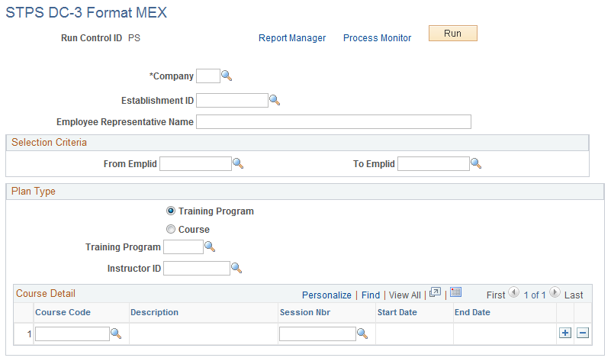Open the Session Nbr lookup
This screenshot has height=361, width=611.
pos(363,334)
